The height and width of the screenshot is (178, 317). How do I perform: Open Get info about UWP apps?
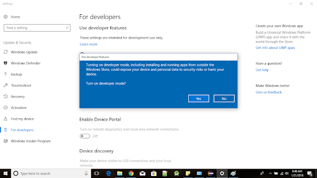pyautogui.click(x=275, y=47)
